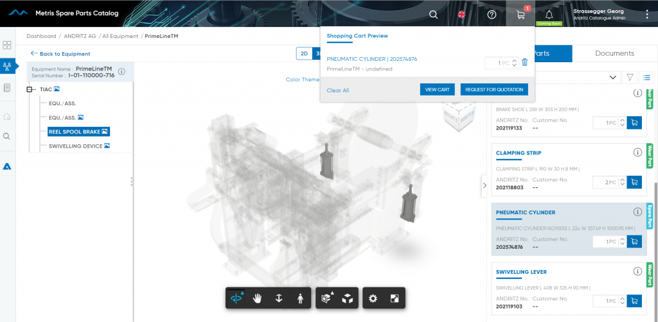658x322 pixels.
Task: Collapse the parts panel with the side arrow
Action: [x=485, y=185]
